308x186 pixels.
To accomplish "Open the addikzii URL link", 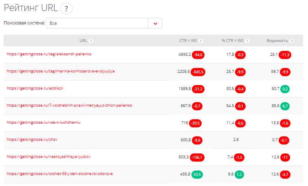I will pos(35,88).
